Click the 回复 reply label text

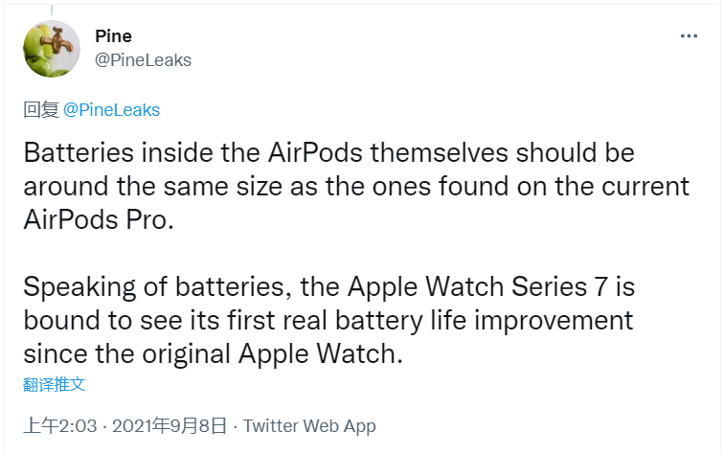coord(40,110)
